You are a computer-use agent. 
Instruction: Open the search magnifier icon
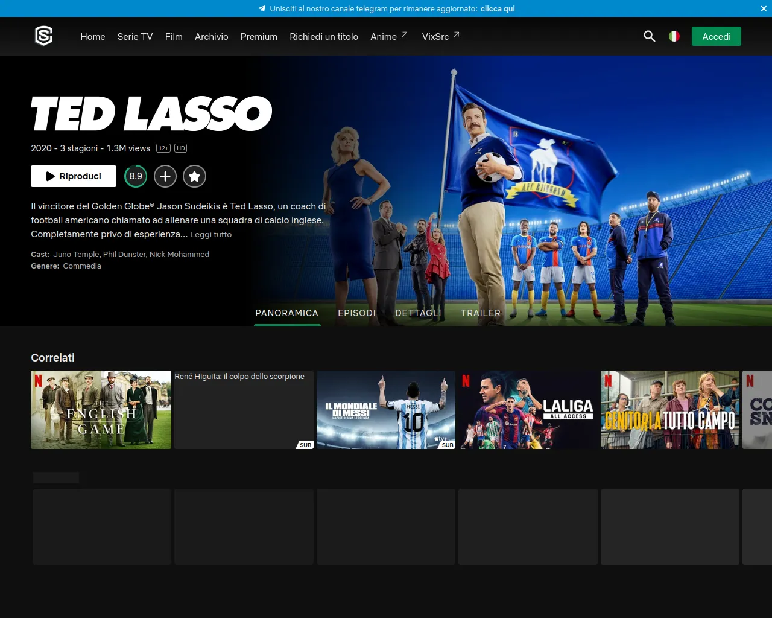[649, 36]
